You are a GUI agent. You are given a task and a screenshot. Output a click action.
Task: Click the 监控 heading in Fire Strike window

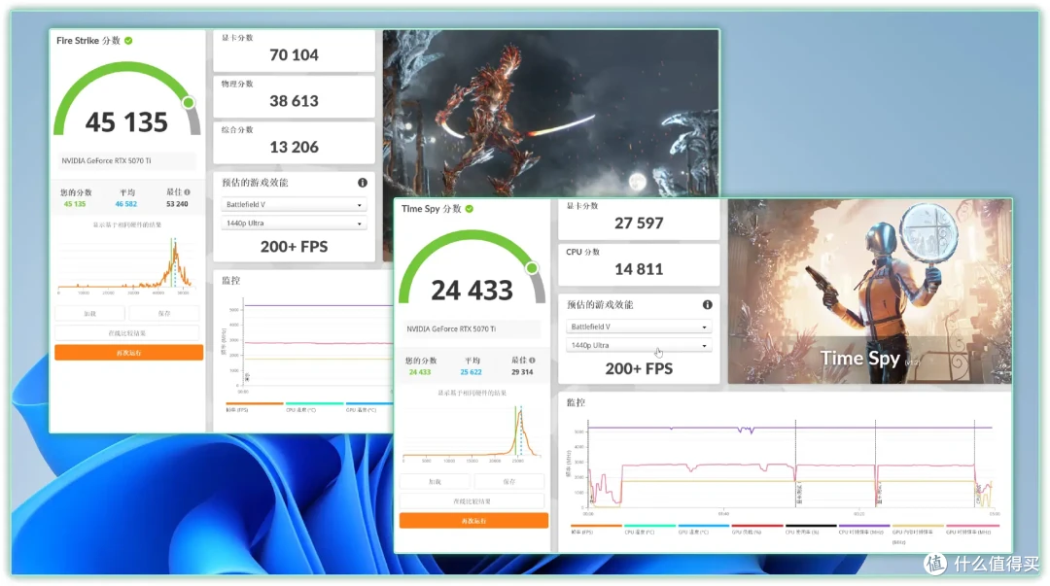click(x=231, y=281)
